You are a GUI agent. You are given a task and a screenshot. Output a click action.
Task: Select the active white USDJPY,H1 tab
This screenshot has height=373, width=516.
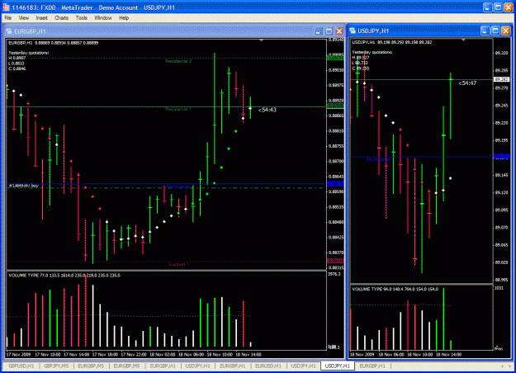click(x=338, y=366)
